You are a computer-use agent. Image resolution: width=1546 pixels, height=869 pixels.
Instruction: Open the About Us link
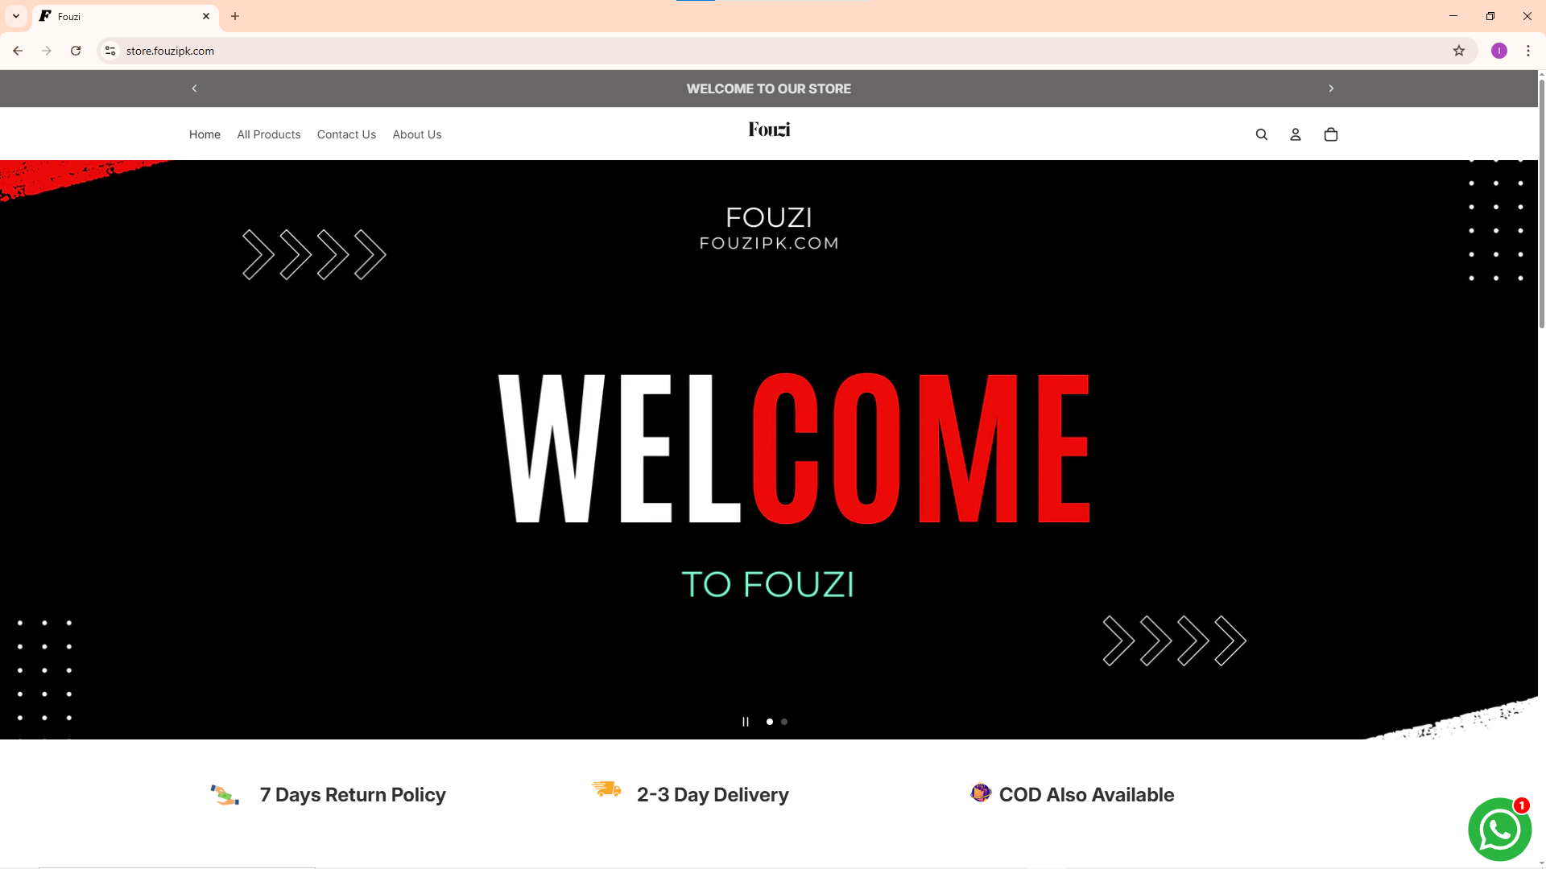click(x=417, y=134)
